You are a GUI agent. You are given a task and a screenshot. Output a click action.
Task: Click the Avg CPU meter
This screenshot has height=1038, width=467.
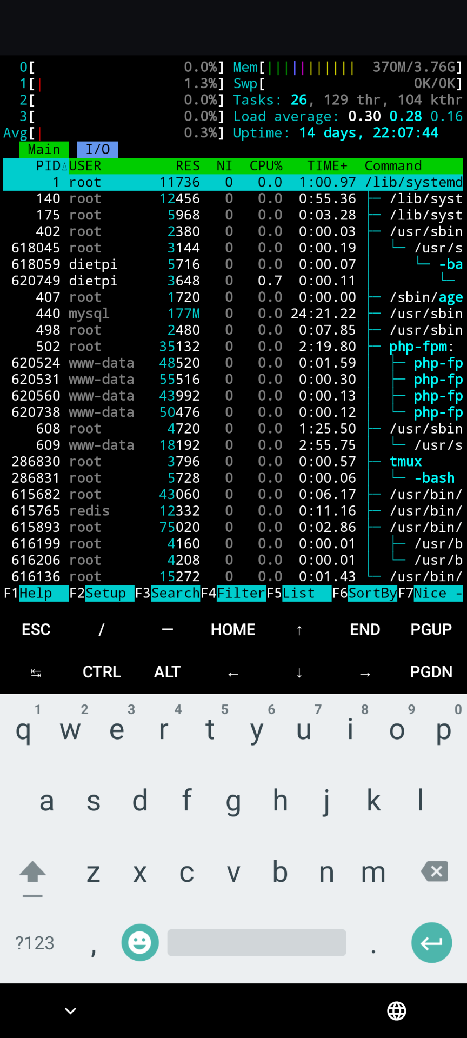point(114,133)
